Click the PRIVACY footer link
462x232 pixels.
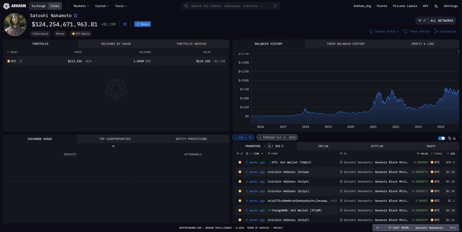(x=278, y=228)
